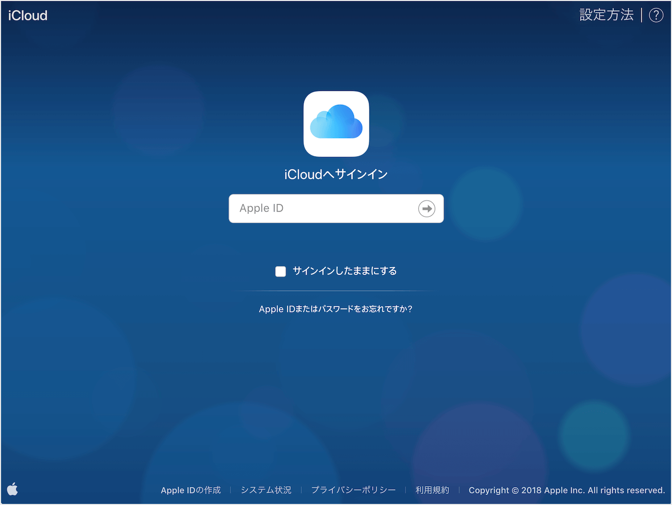View the プライバシーポリシー

coord(353,490)
